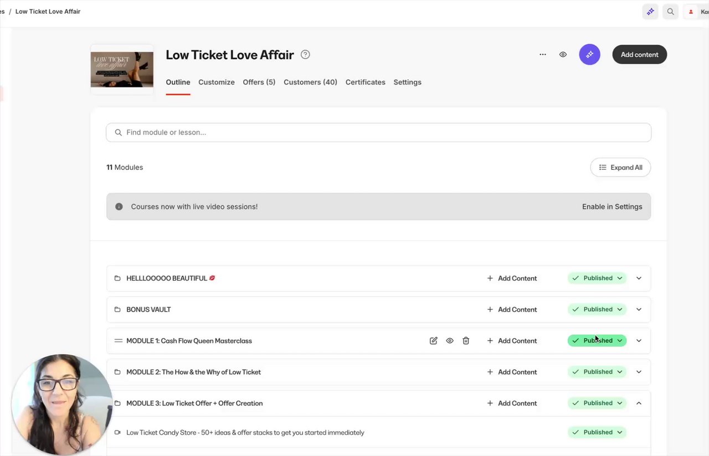
Task: Open the three-dots more options menu
Action: click(543, 55)
